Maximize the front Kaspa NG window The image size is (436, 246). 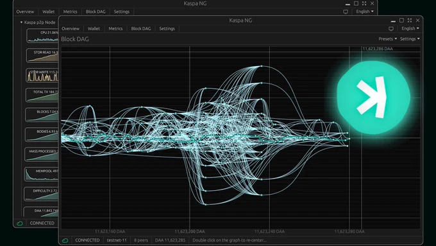[401, 21]
